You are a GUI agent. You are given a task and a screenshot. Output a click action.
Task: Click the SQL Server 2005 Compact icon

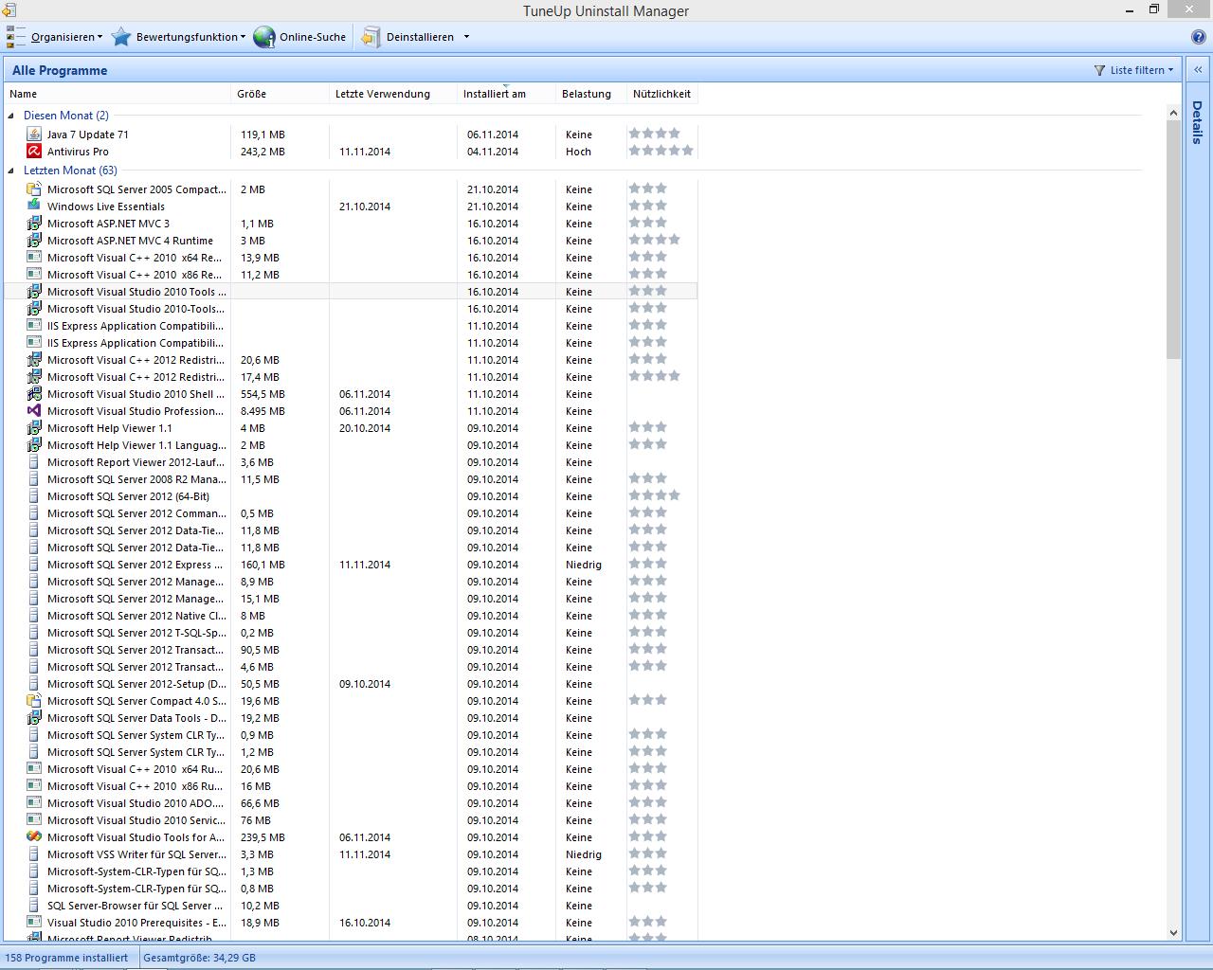pyautogui.click(x=34, y=189)
